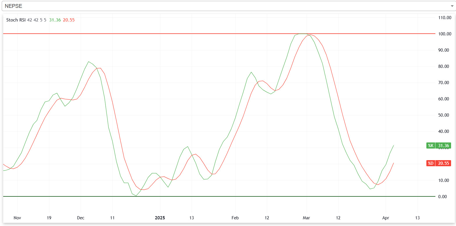Select the green %K axis badge
This screenshot has width=456, height=226.
[x=430, y=146]
